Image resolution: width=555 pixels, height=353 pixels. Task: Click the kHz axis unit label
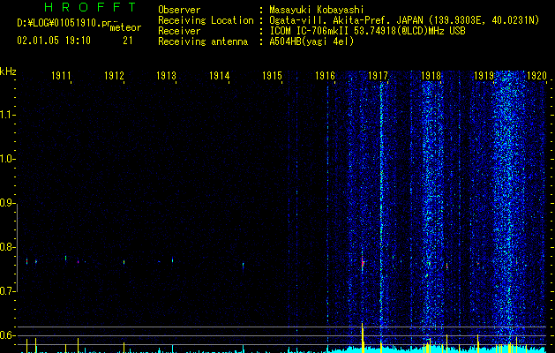coord(8,71)
